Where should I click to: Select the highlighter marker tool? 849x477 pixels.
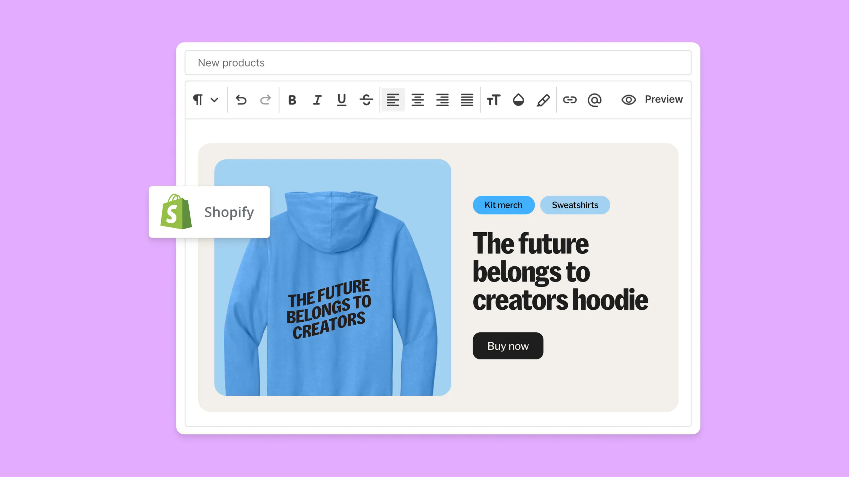coord(543,100)
